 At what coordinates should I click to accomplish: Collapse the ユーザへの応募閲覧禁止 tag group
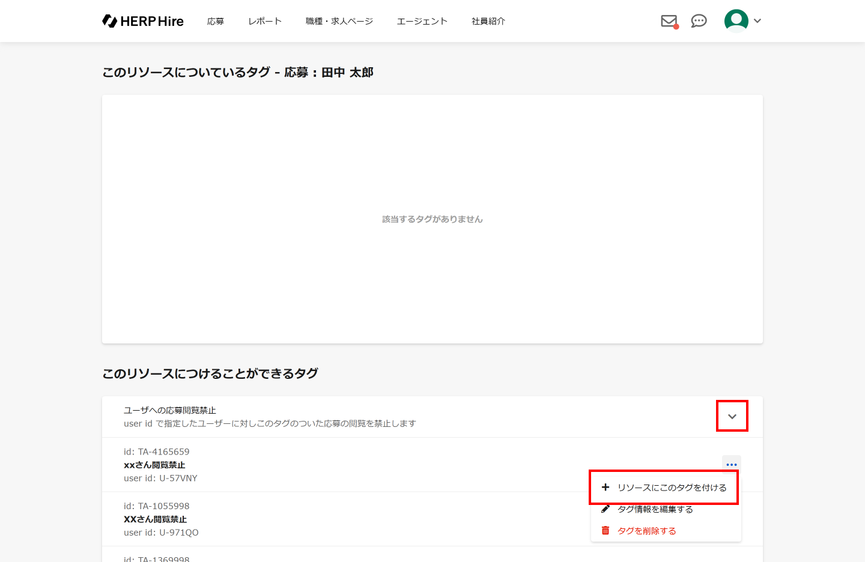click(x=732, y=416)
